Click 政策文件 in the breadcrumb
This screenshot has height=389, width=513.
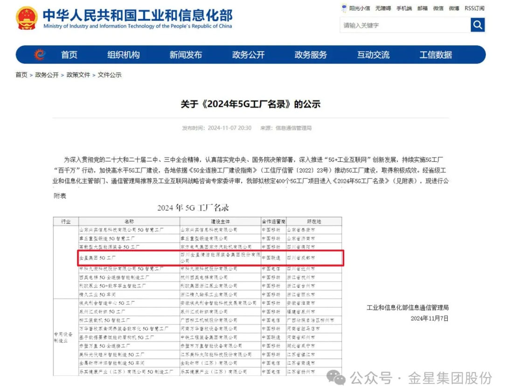click(78, 75)
